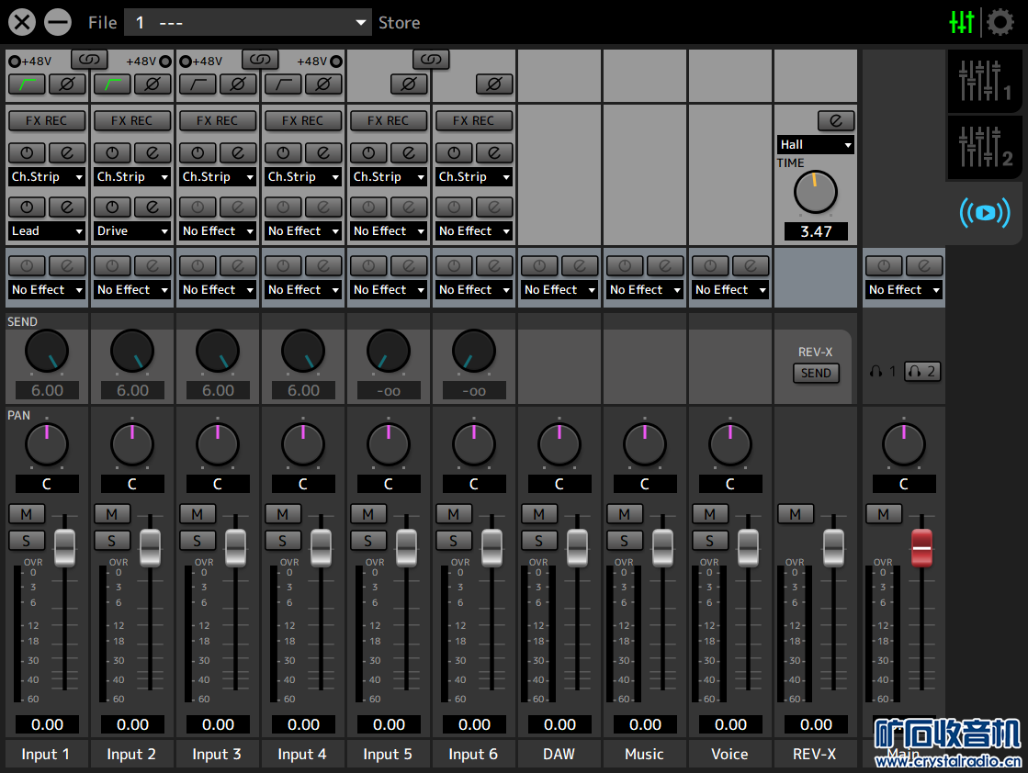Open the REV-X reverb edit icon

[x=835, y=121]
